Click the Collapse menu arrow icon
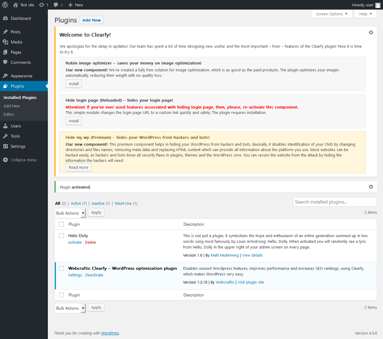This screenshot has height=339, width=383. point(5,160)
